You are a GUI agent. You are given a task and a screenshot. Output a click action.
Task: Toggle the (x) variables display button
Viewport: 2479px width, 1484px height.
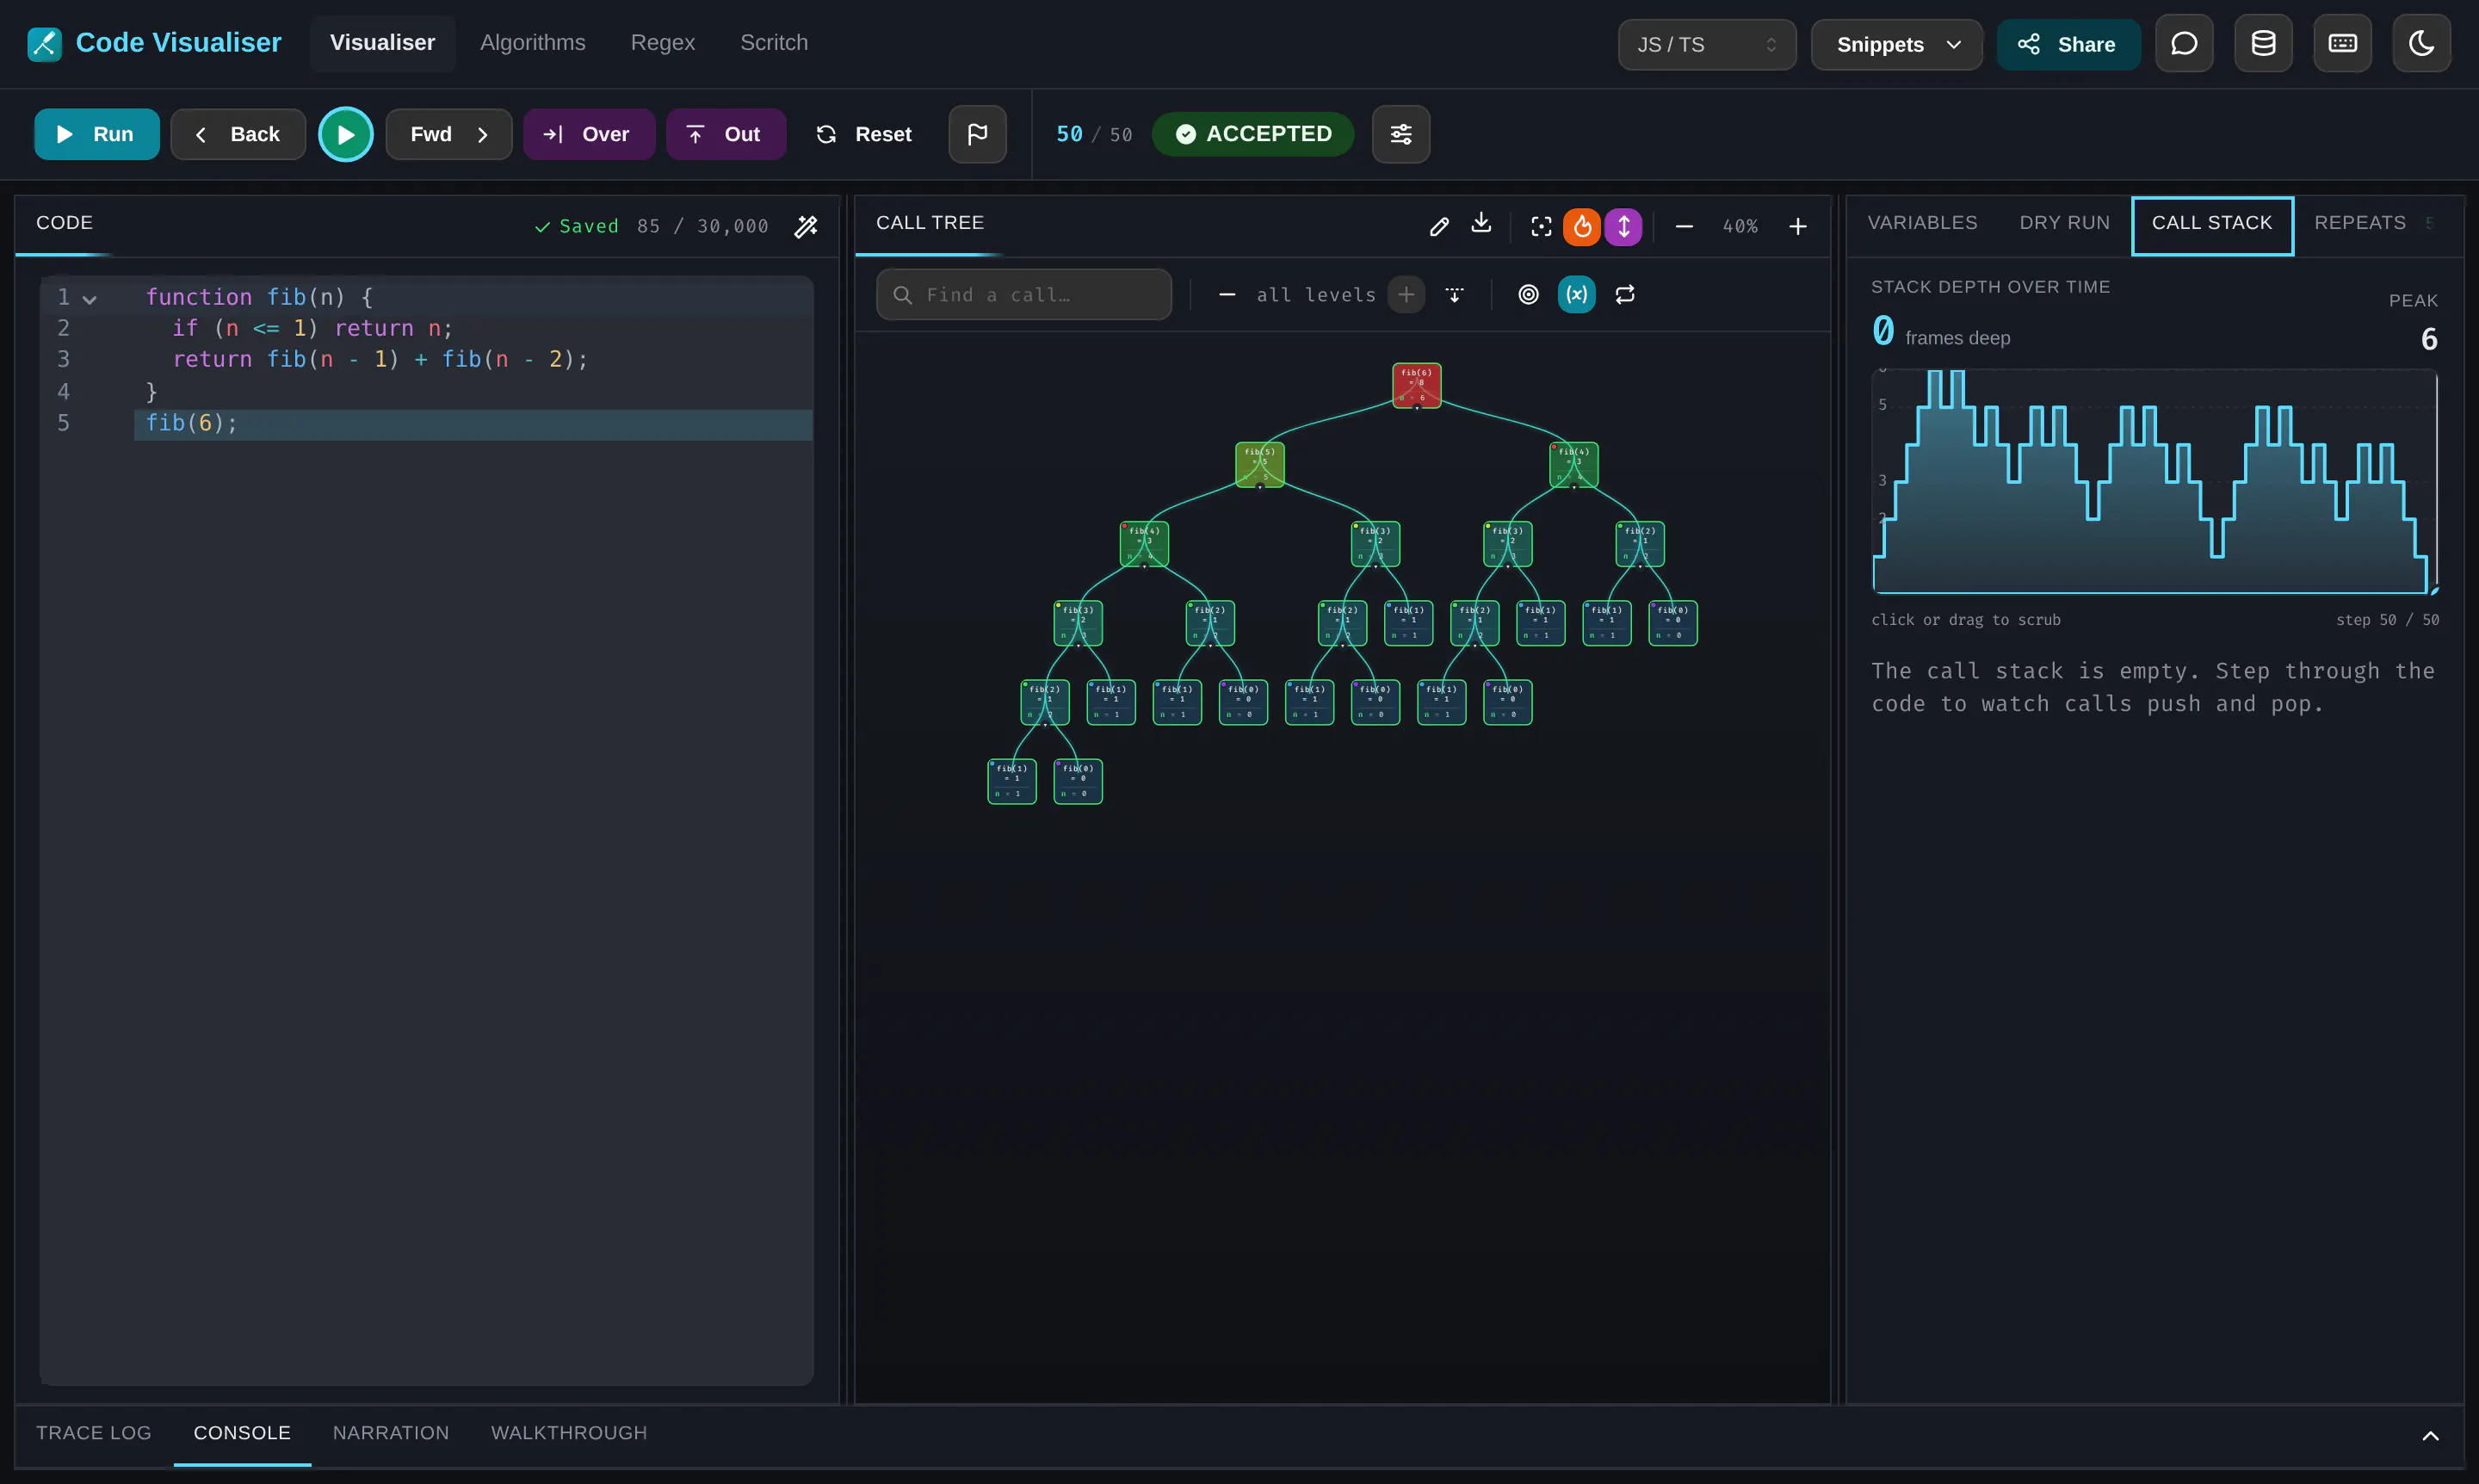1576,295
